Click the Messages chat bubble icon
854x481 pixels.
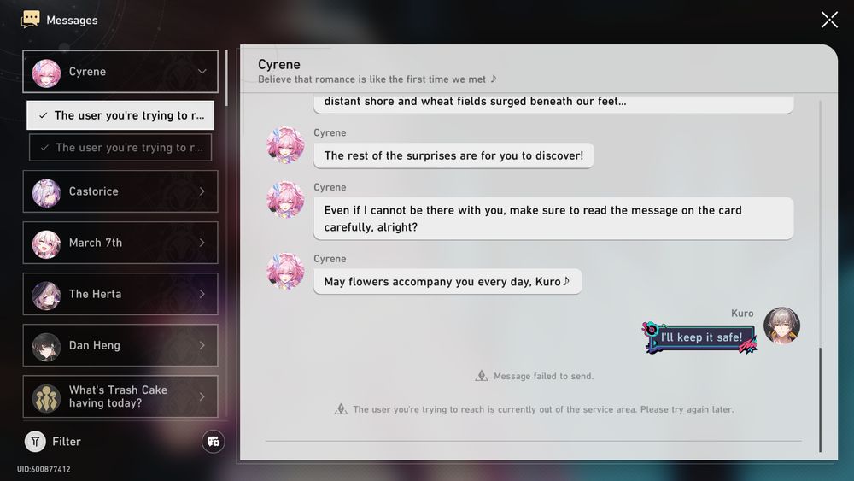[x=31, y=19]
